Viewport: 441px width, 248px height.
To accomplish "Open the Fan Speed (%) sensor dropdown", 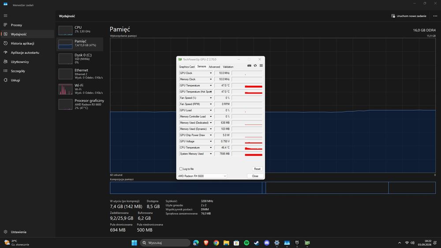I will coord(211,98).
